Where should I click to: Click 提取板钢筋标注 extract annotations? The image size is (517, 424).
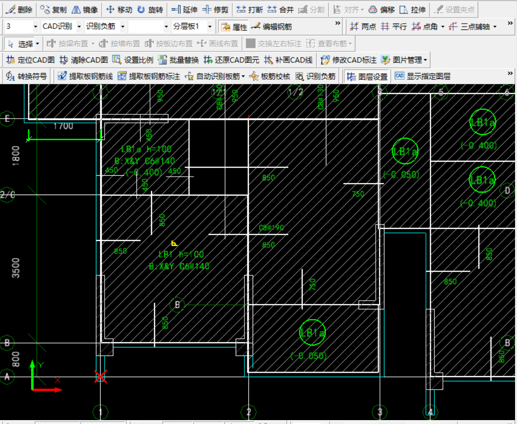tap(149, 76)
